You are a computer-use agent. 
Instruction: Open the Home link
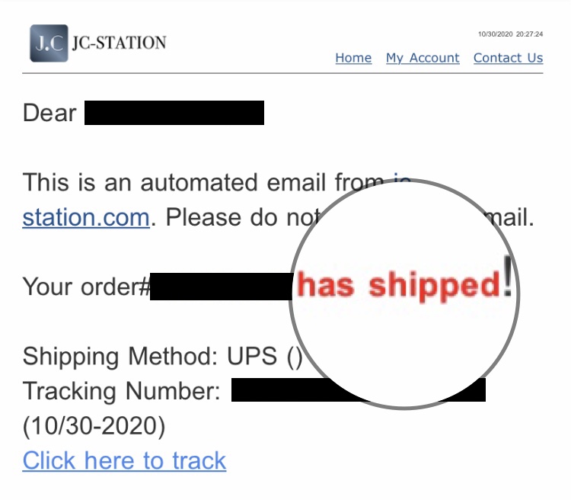click(x=353, y=58)
